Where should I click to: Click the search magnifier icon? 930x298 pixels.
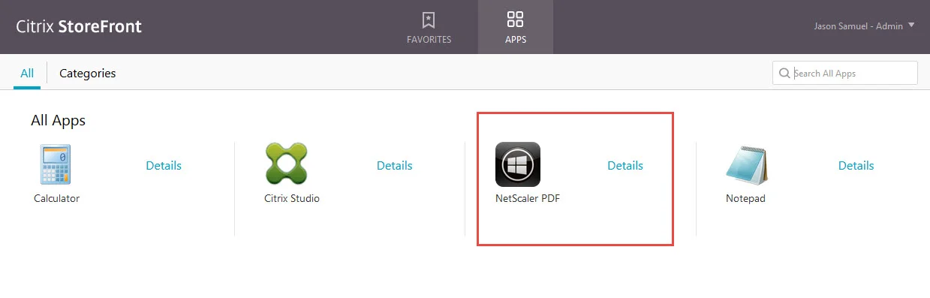784,74
